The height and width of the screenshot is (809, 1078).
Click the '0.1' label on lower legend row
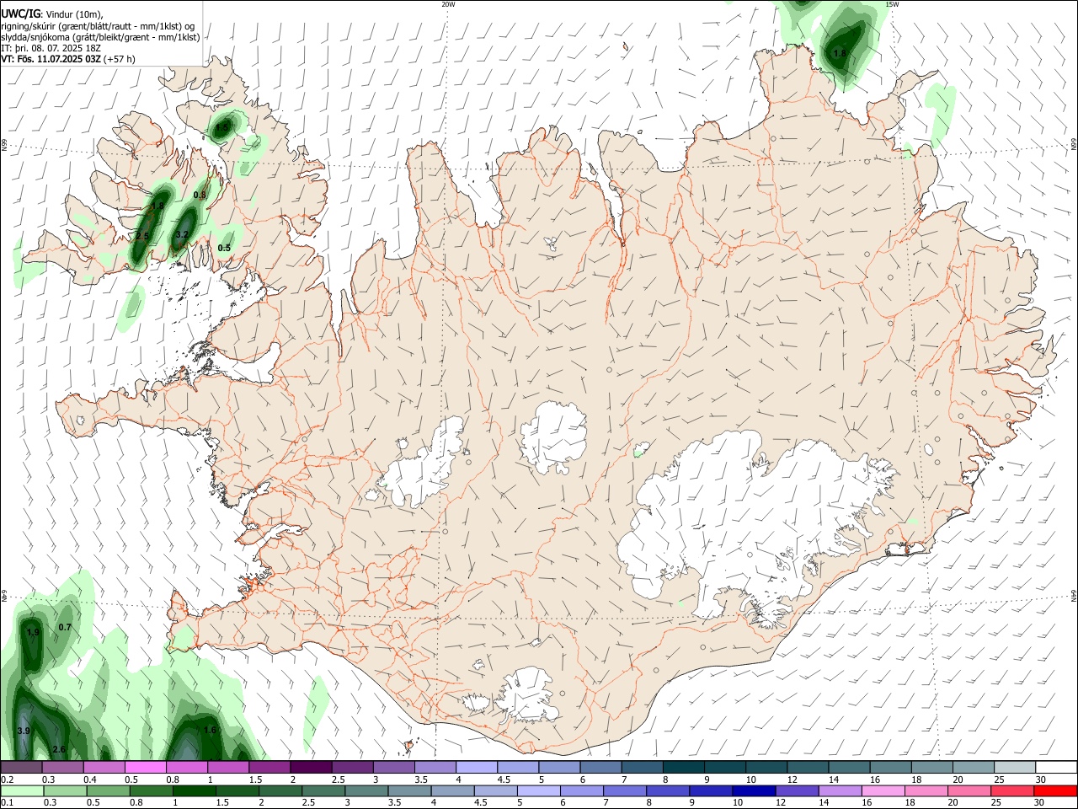click(x=7, y=802)
